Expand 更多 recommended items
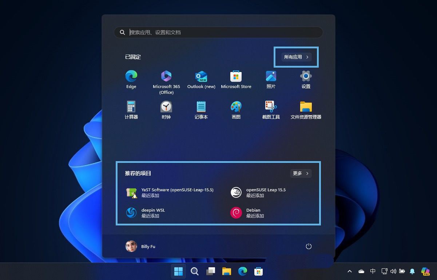The height and width of the screenshot is (280, 437). click(301, 173)
